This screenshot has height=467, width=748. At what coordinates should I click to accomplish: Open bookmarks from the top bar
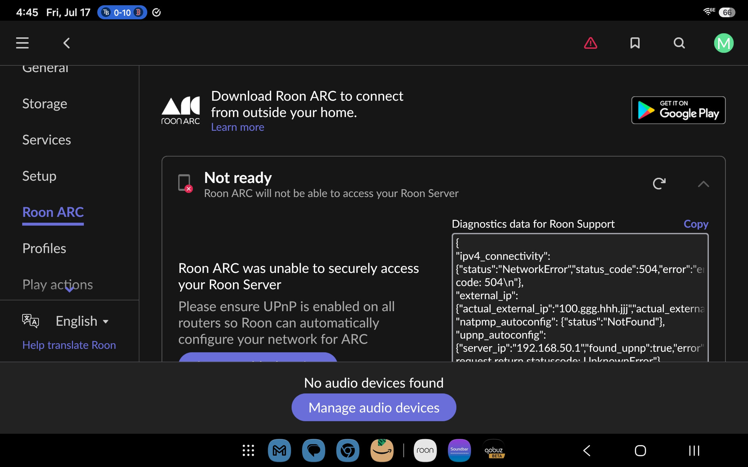pyautogui.click(x=635, y=43)
